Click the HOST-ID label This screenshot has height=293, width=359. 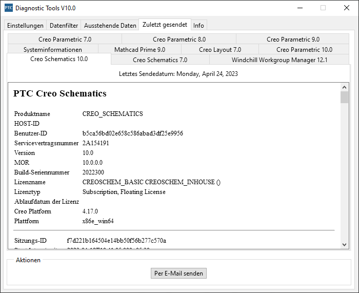tap(27, 124)
